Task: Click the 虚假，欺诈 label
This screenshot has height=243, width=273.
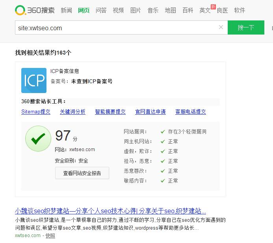Action: click(138, 152)
